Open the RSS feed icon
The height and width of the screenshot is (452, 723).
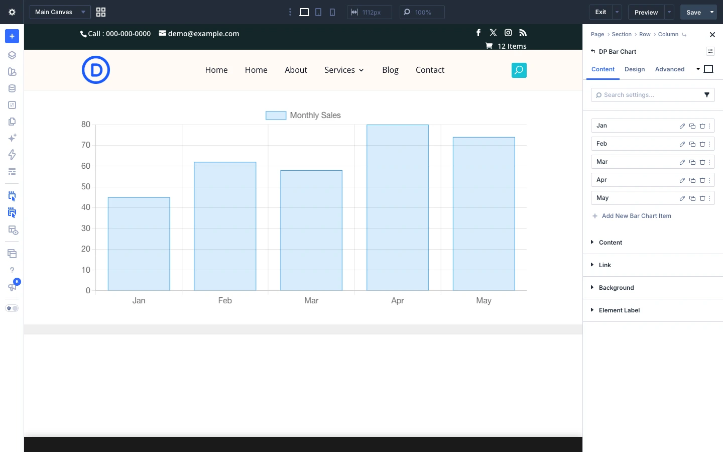(x=523, y=33)
